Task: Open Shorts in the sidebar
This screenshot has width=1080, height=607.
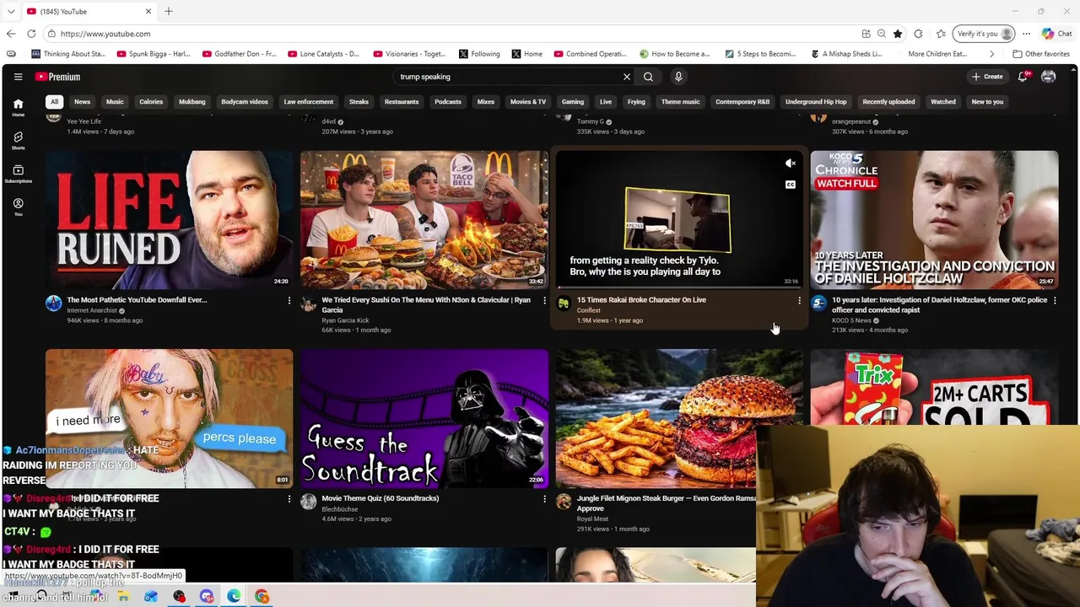Action: coord(18,140)
